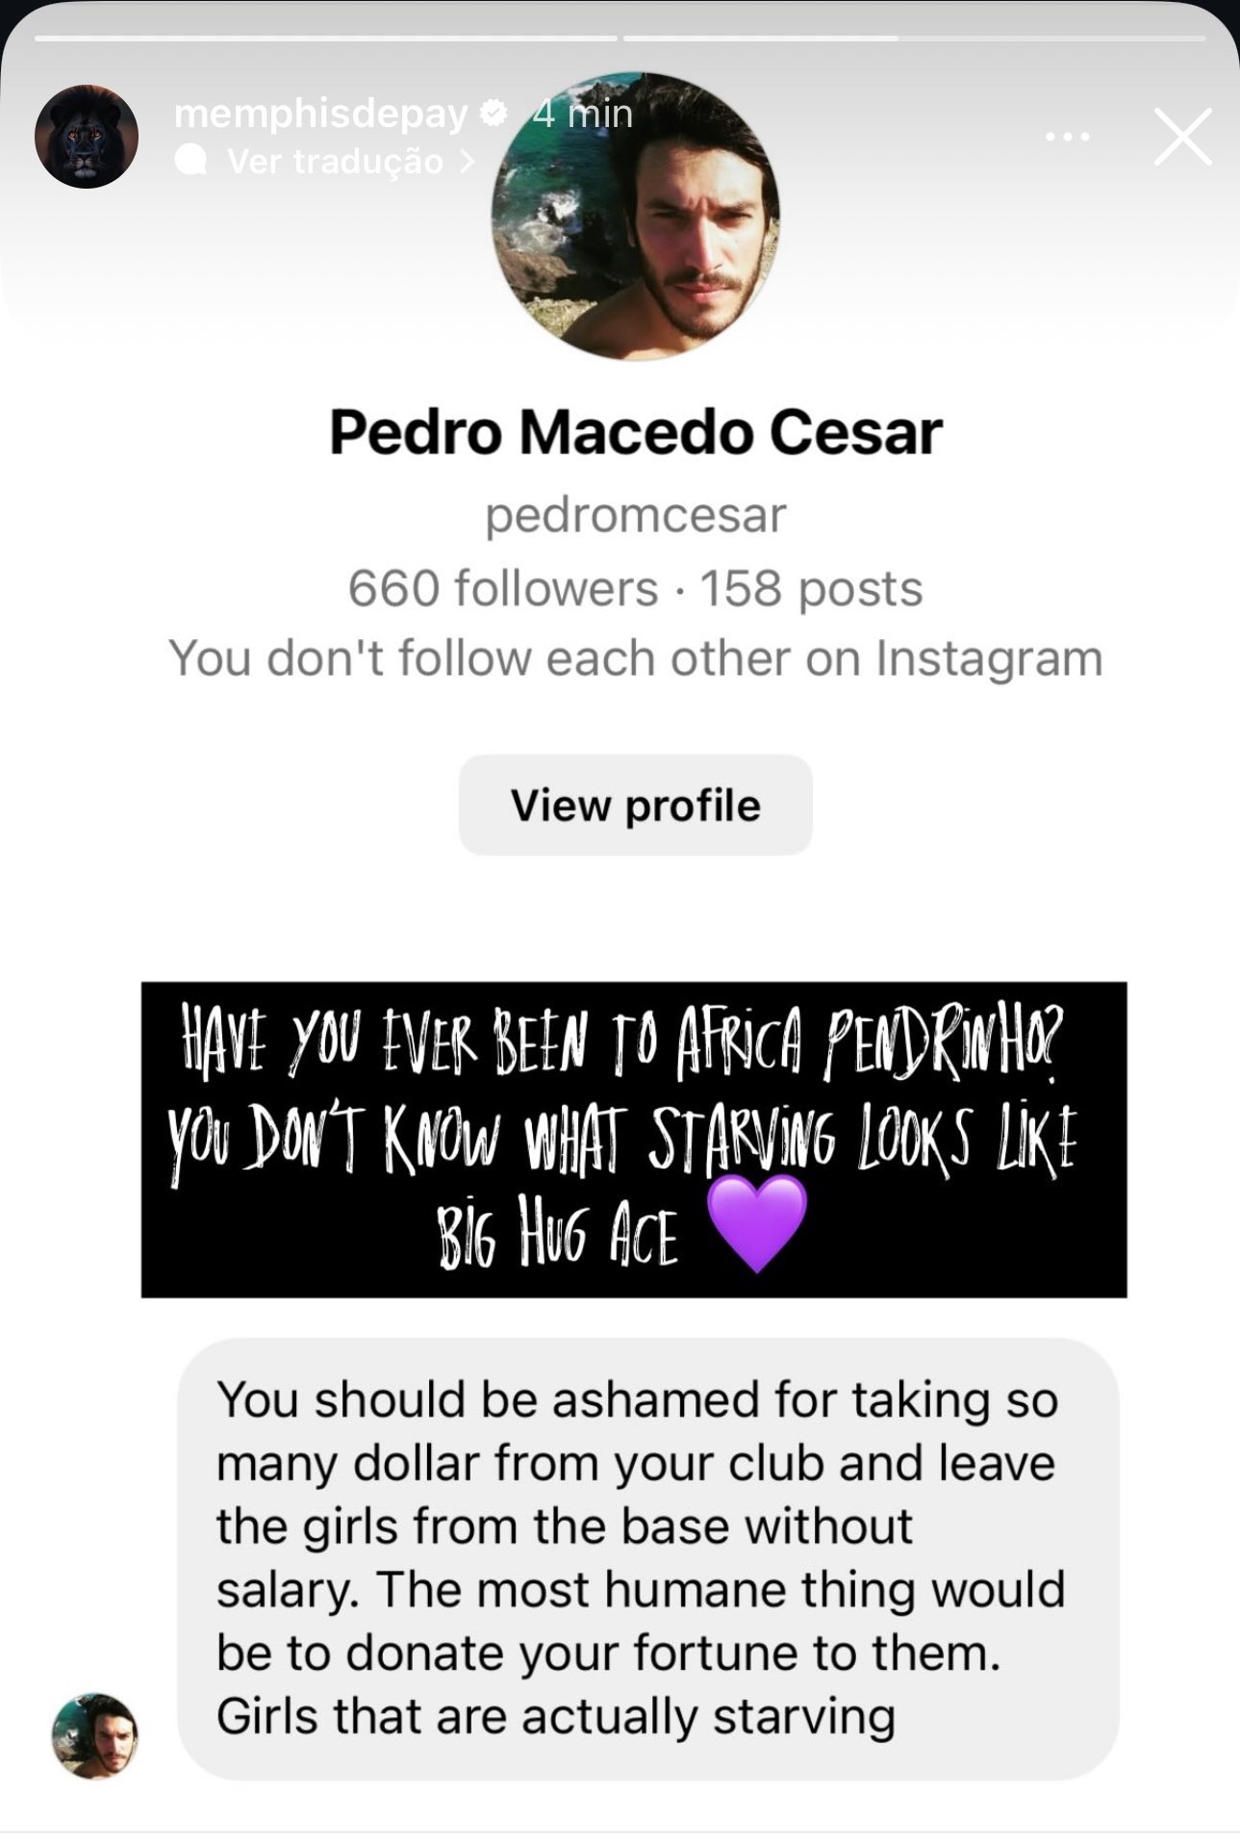Tap the second story progress segment

point(914,38)
